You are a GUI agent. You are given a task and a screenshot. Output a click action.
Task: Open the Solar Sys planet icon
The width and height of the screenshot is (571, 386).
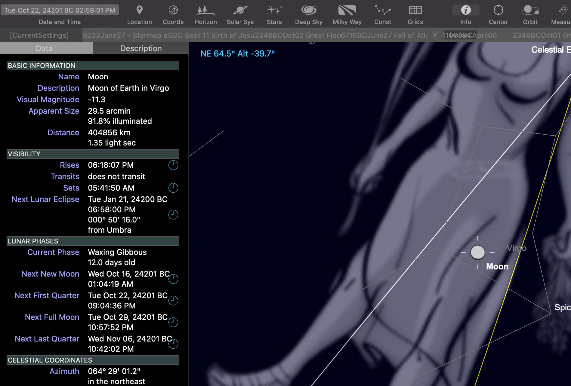click(x=240, y=10)
